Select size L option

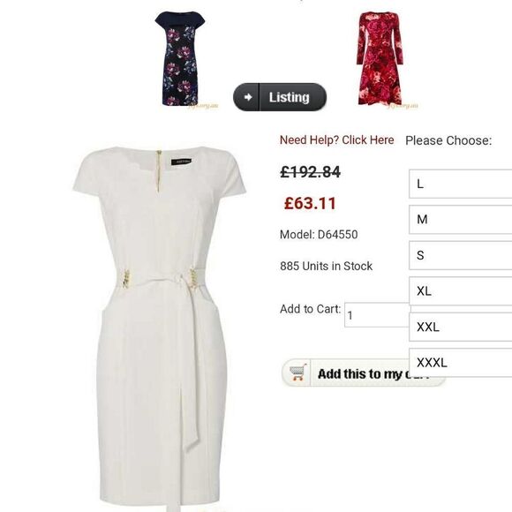click(461, 184)
